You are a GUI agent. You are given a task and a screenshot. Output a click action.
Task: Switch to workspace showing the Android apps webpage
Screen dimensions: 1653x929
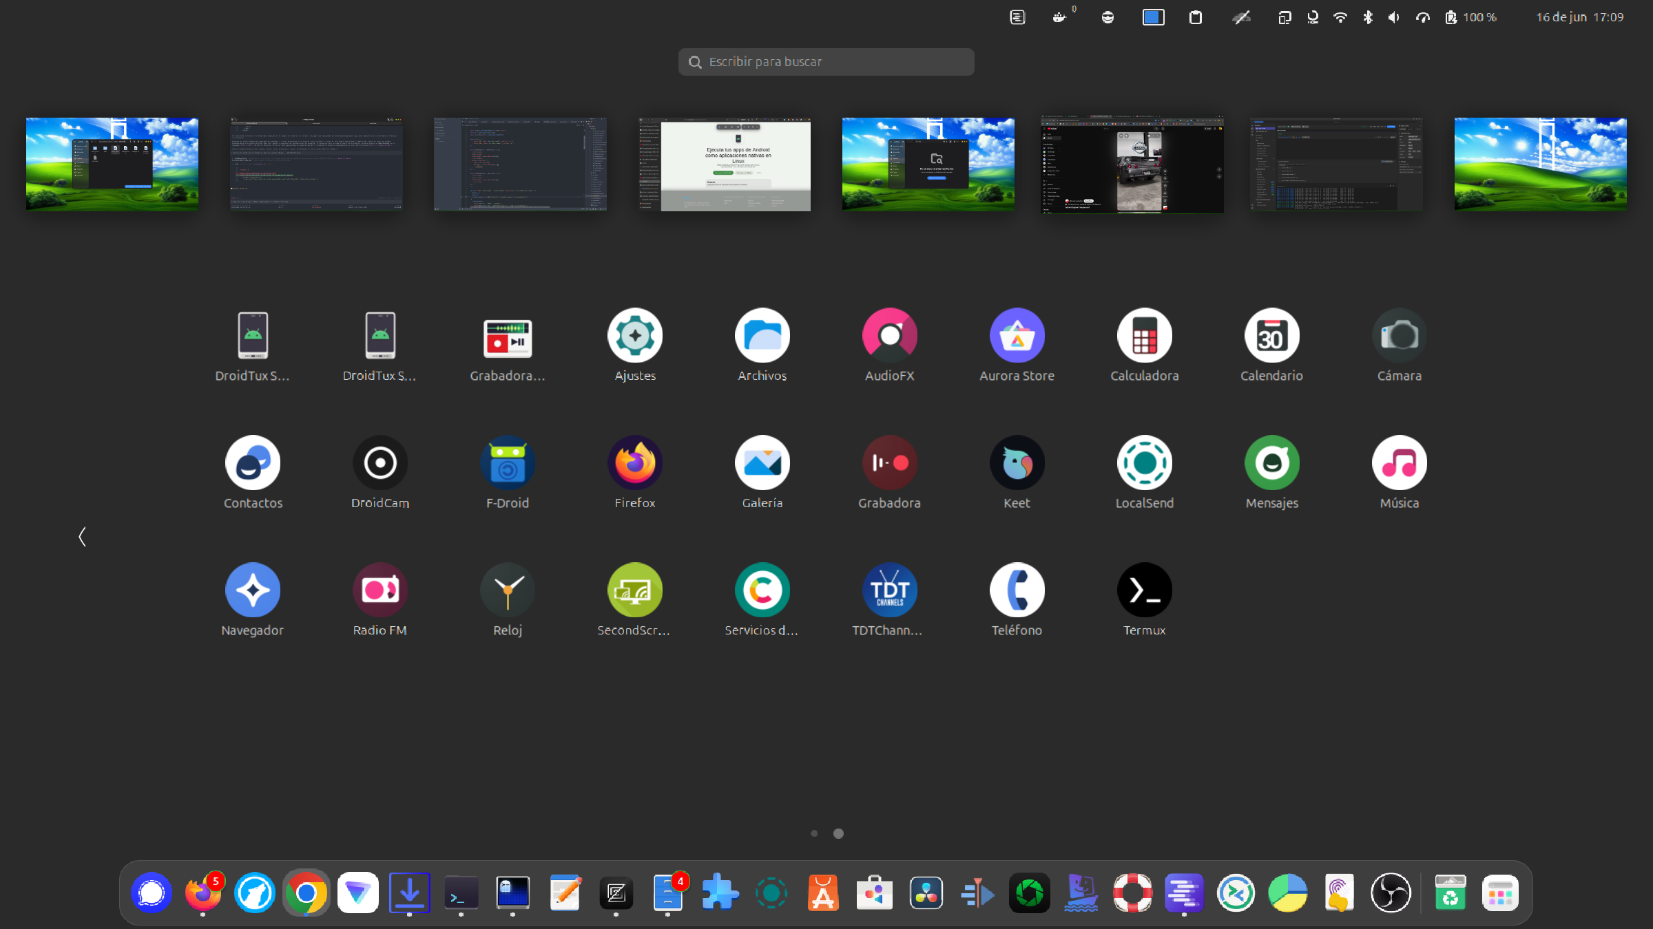coord(725,164)
